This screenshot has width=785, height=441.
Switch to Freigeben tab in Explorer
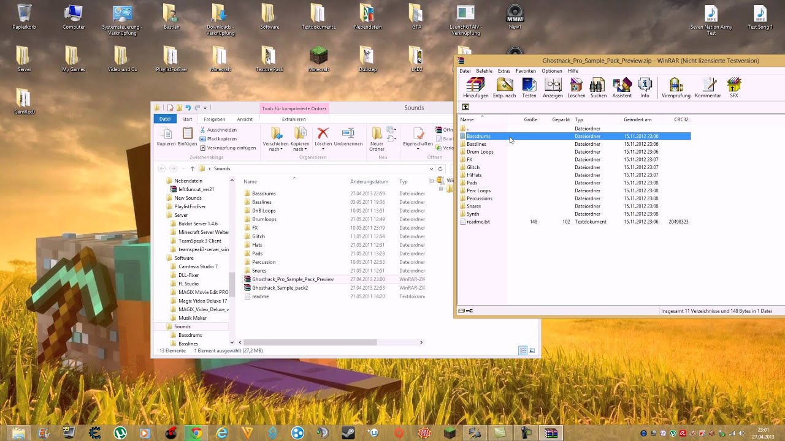click(x=214, y=119)
